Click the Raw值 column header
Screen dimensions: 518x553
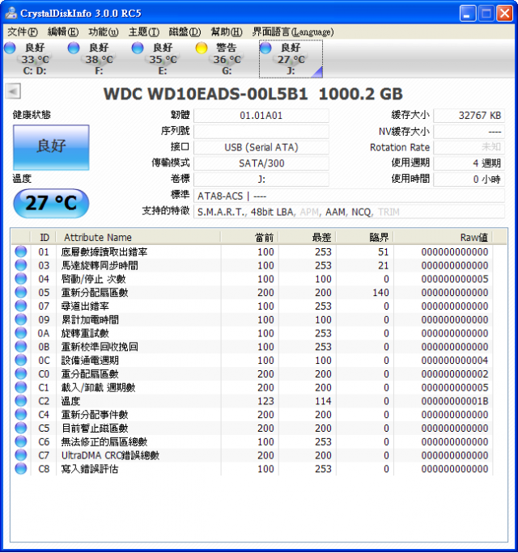[x=443, y=238]
